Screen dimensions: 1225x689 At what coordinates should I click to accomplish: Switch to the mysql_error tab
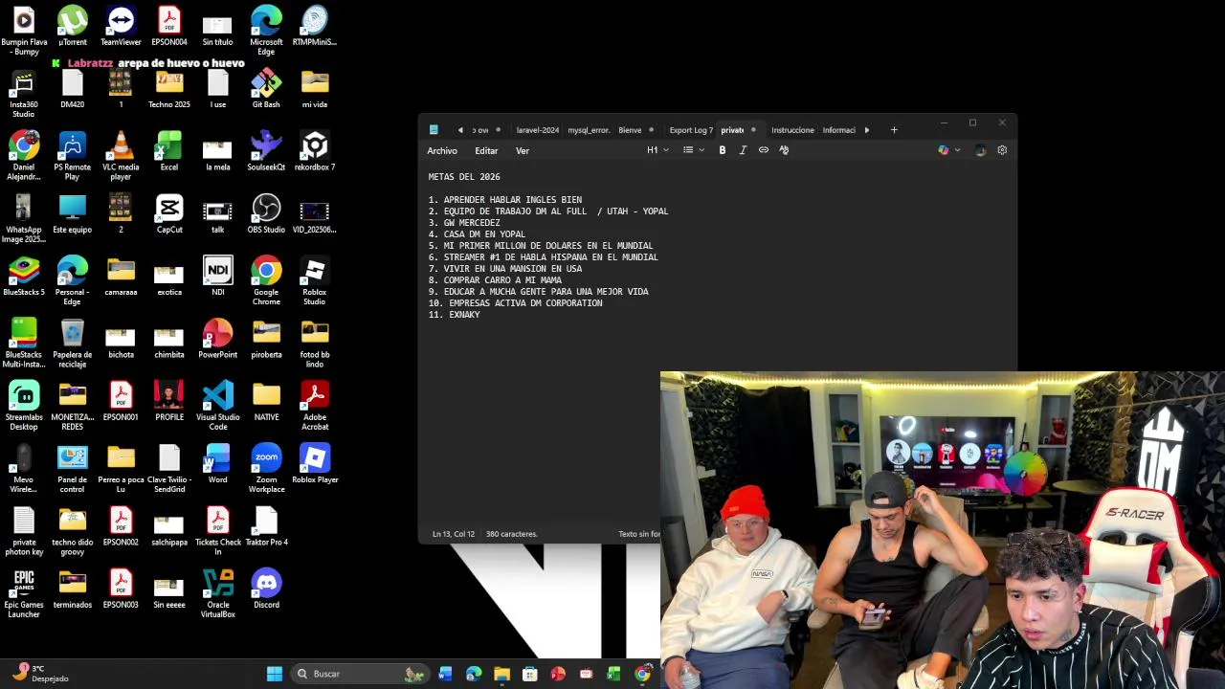pyautogui.click(x=589, y=130)
